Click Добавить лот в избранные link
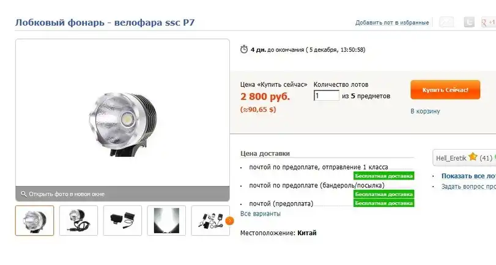 (x=392, y=23)
